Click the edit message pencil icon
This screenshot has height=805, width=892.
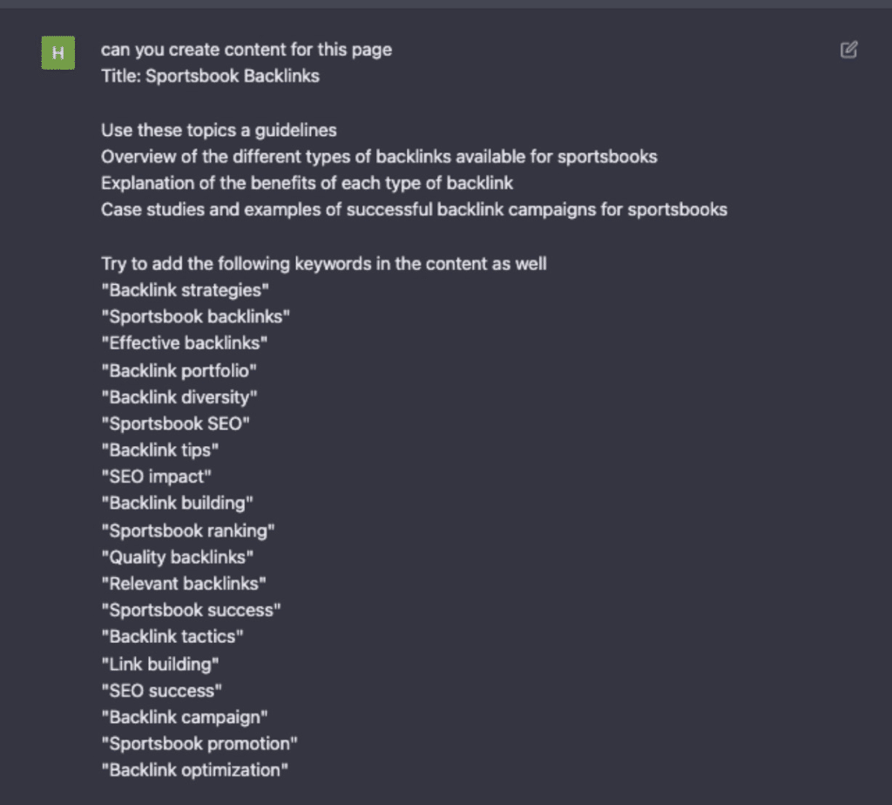point(848,50)
